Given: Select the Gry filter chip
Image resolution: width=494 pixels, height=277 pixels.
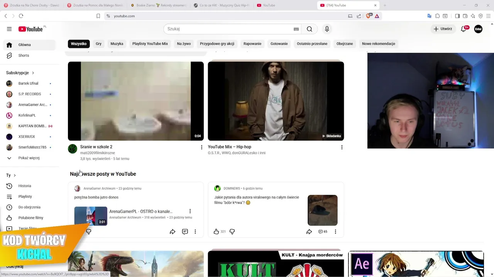Looking at the screenshot, I should (x=98, y=43).
